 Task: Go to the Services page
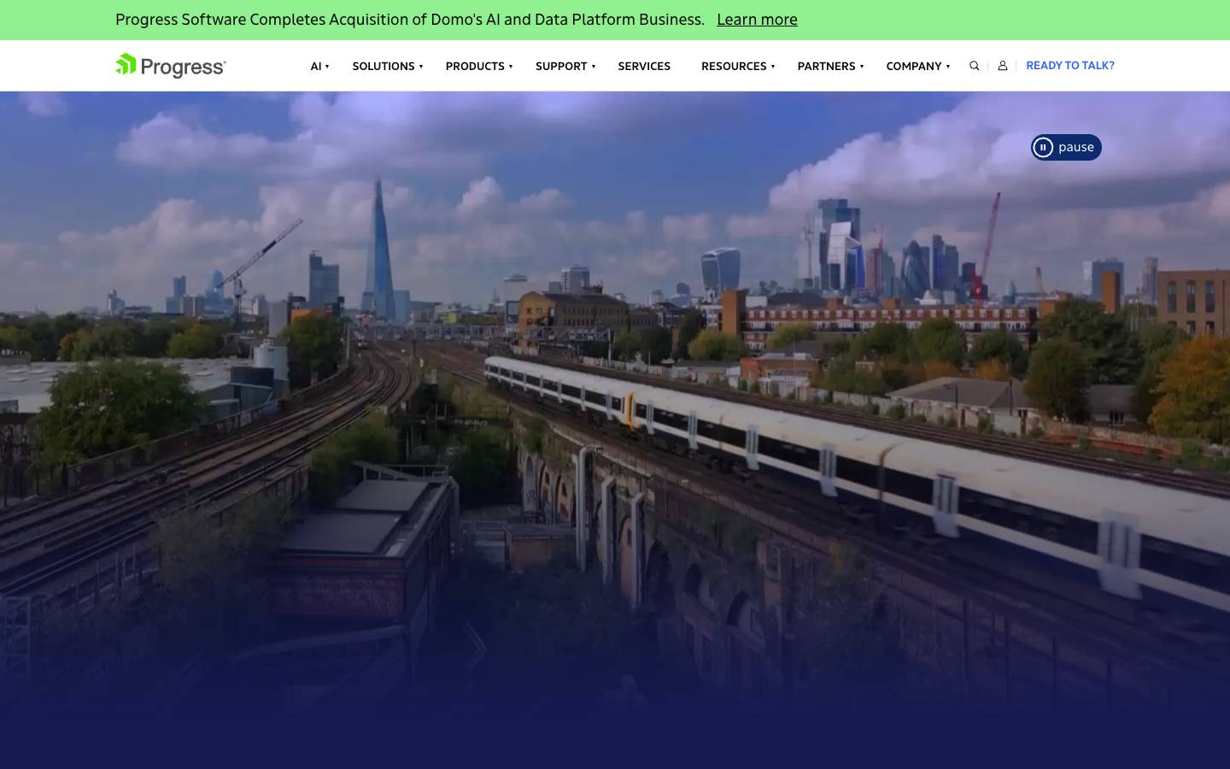[x=644, y=66]
